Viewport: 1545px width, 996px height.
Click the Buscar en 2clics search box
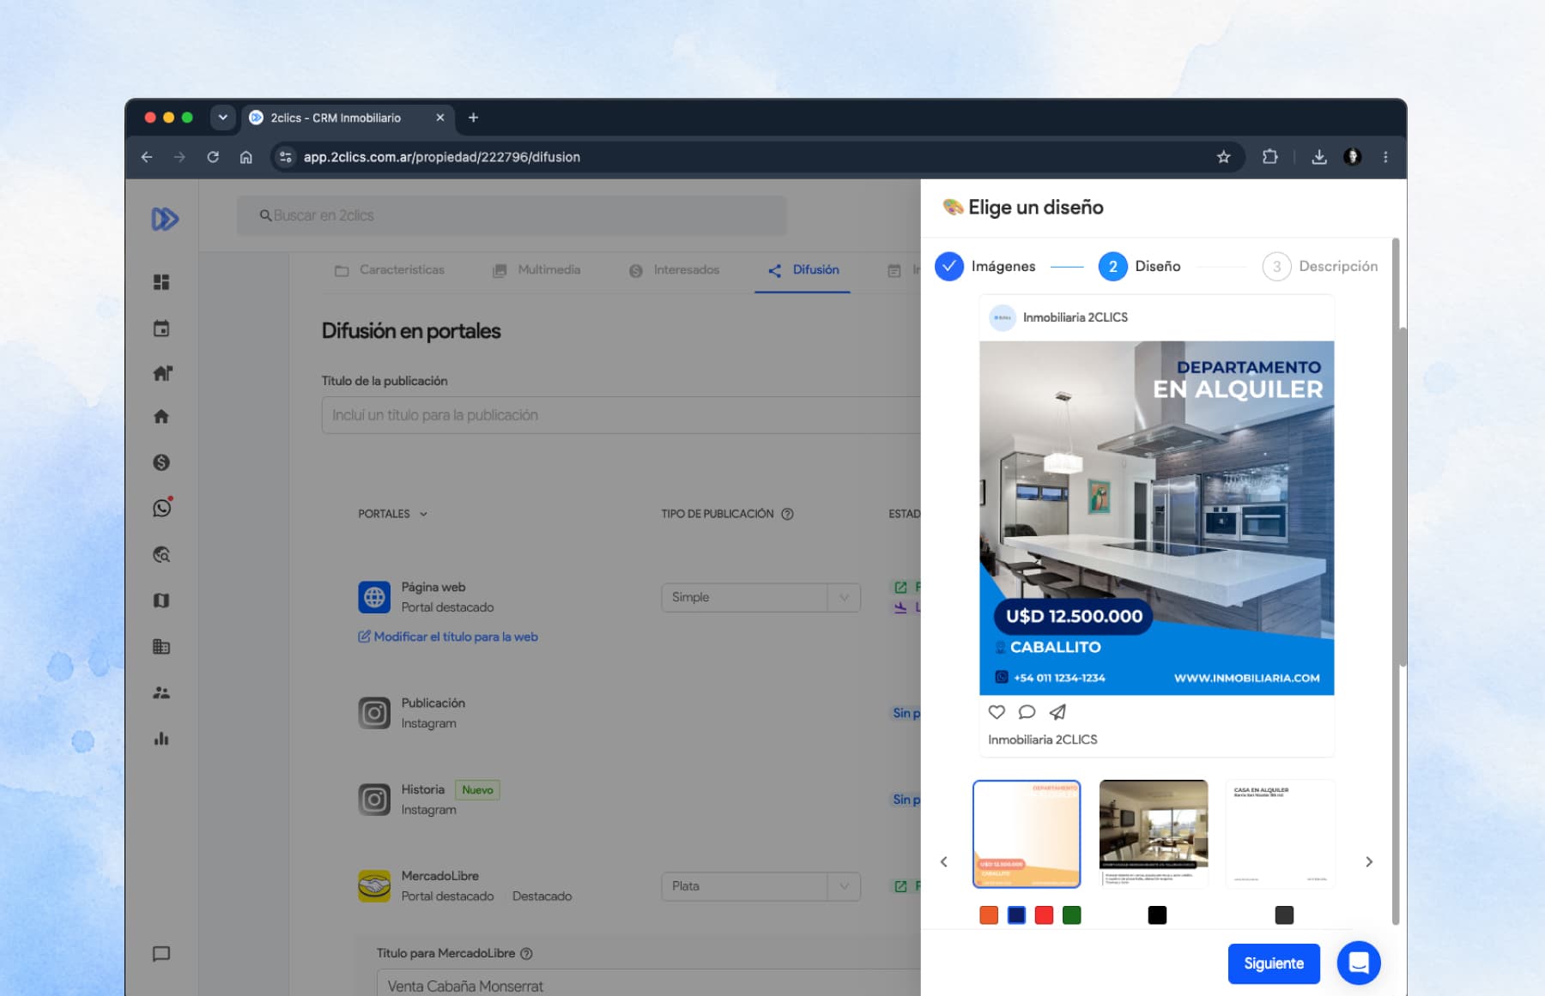[512, 215]
